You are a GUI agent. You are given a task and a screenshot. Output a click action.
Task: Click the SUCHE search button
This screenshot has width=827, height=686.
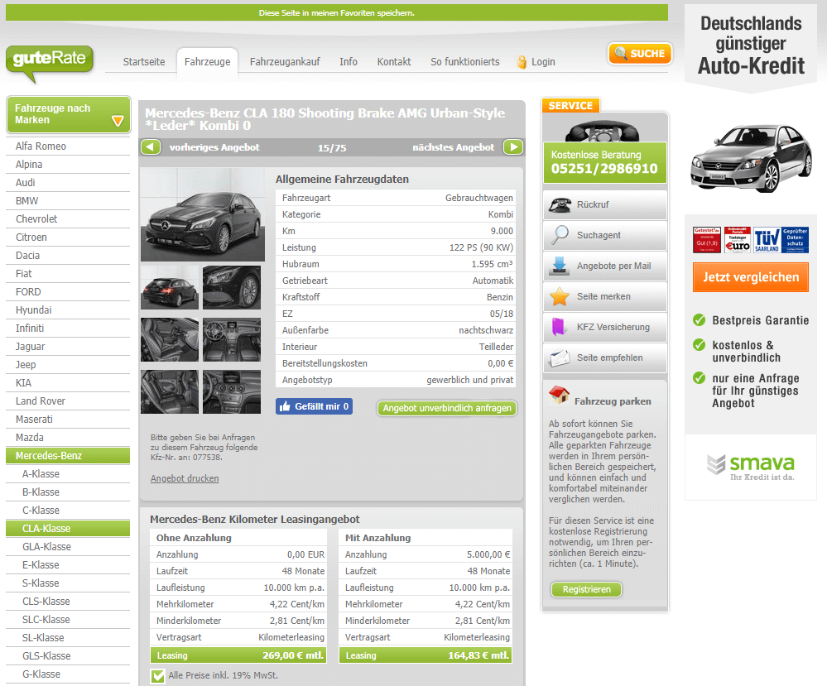(640, 53)
